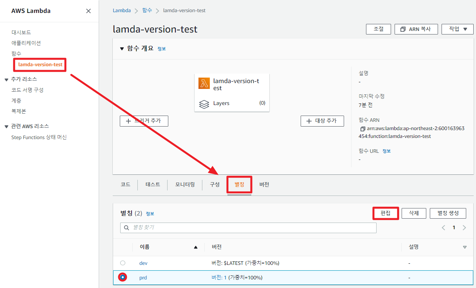Collapse the function overview section
This screenshot has height=288, width=476.
point(122,49)
